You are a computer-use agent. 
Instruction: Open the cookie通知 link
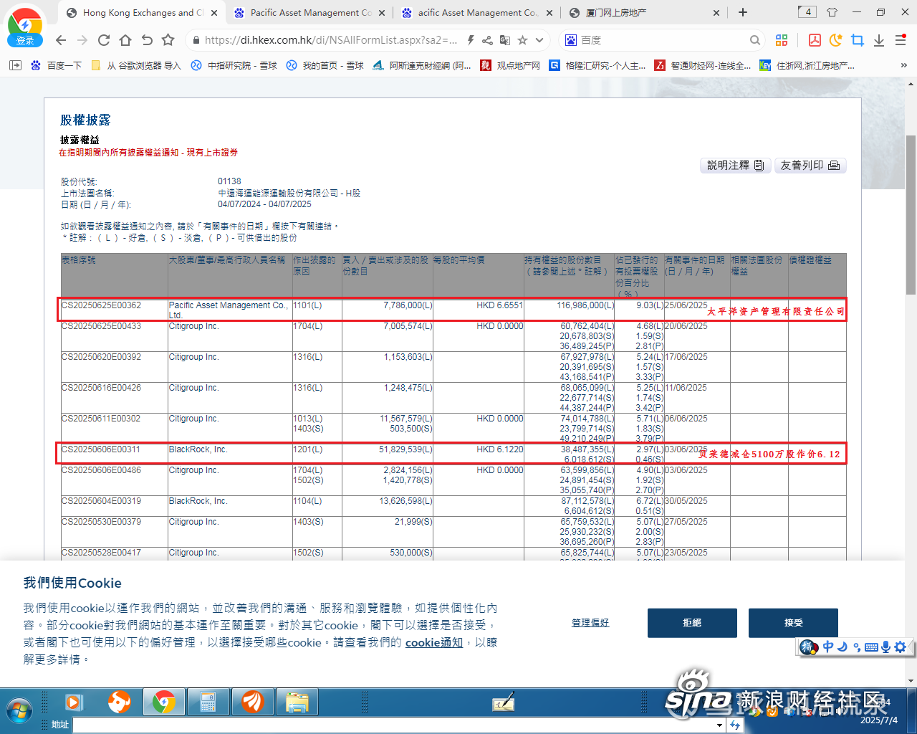click(434, 643)
